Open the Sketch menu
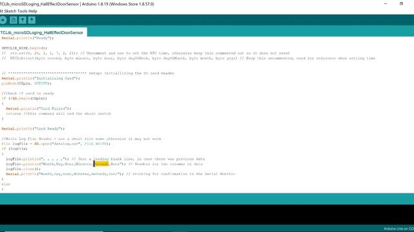The image size is (414, 232). (x=10, y=11)
